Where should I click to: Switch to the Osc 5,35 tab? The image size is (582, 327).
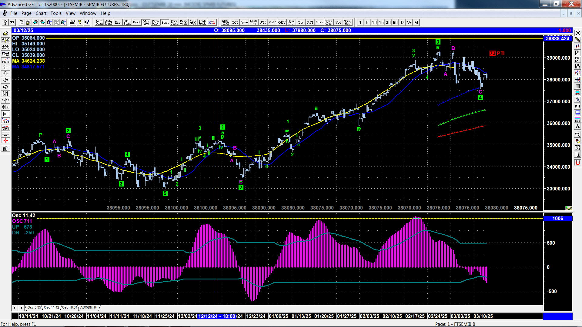[34, 308]
